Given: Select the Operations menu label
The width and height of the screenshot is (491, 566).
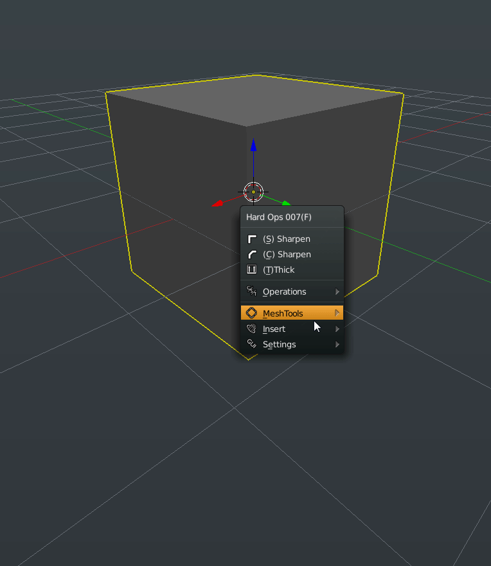Looking at the screenshot, I should coord(285,292).
